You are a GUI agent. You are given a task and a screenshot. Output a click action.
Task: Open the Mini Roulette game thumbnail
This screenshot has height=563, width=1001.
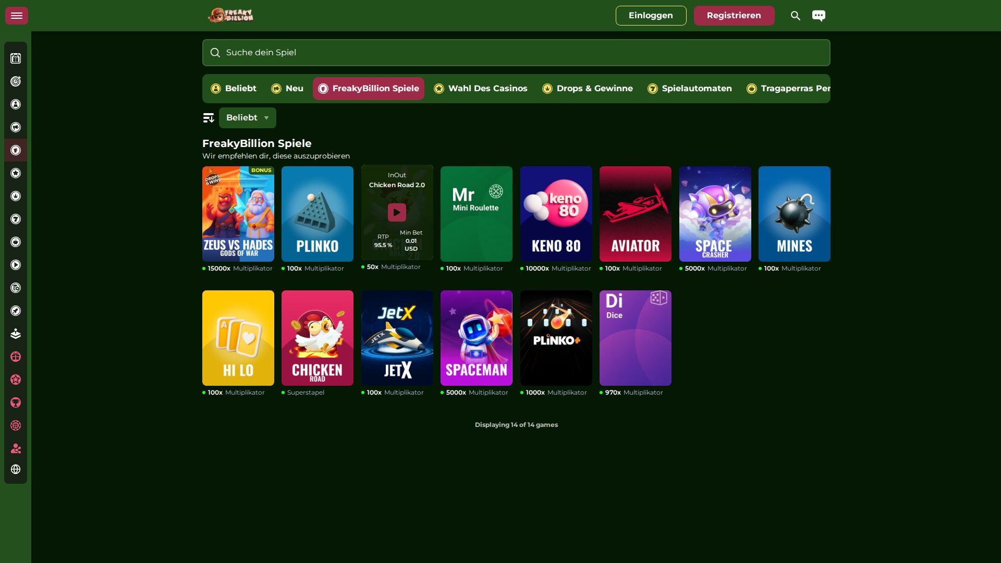[x=477, y=214]
